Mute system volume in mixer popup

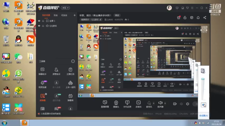[203, 105]
